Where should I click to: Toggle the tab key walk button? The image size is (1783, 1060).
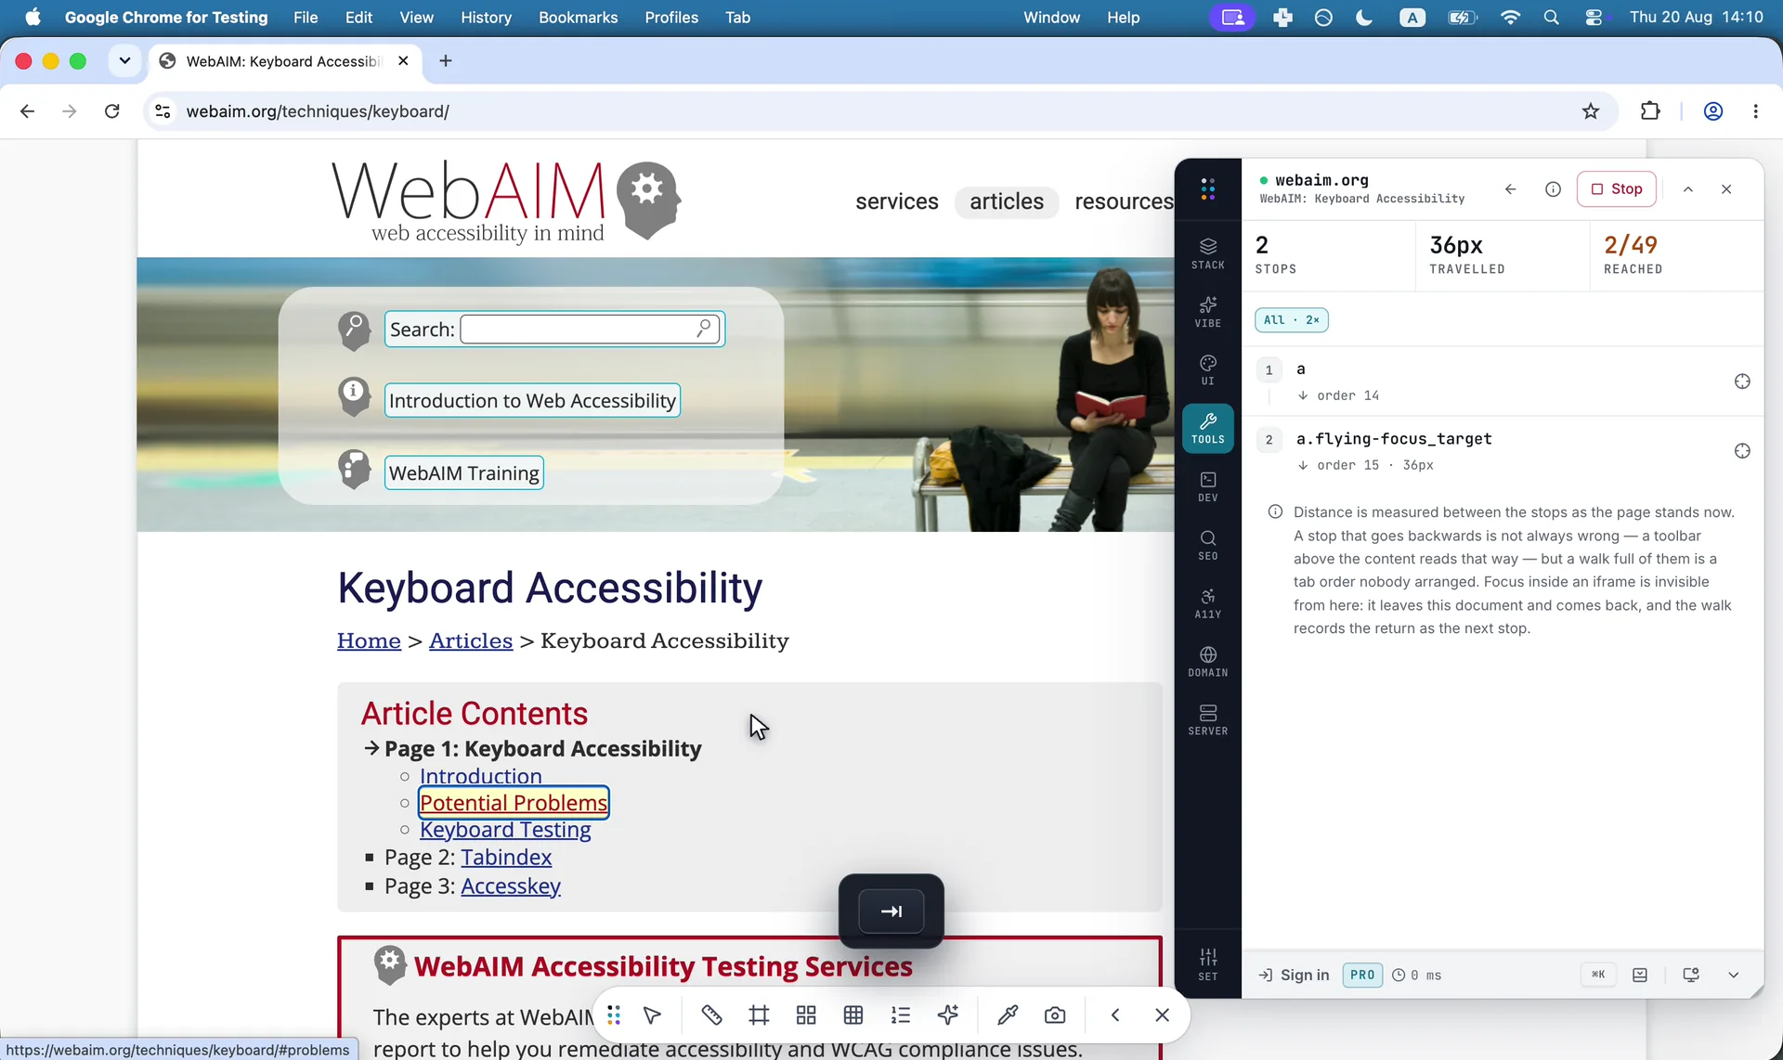891,911
